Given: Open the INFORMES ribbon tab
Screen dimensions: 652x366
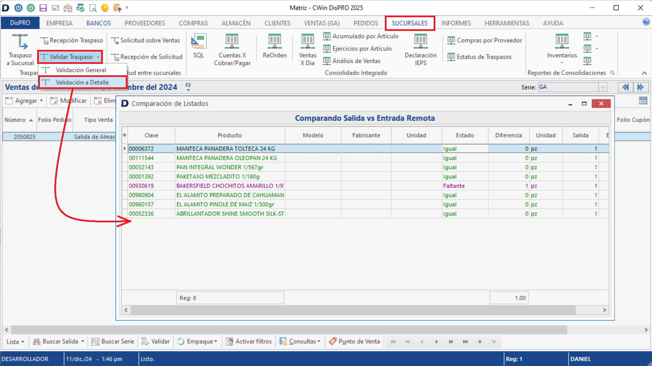Looking at the screenshot, I should [x=456, y=23].
